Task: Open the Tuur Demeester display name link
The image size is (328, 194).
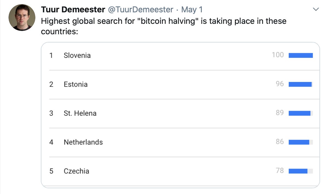Action: [x=73, y=10]
